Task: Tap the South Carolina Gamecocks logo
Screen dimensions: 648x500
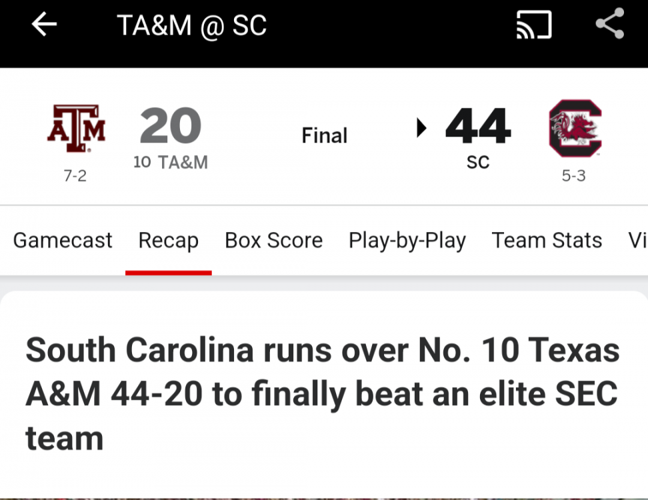Action: click(575, 128)
